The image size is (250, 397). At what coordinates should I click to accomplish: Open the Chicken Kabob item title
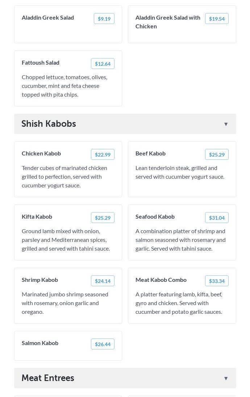coord(41,153)
